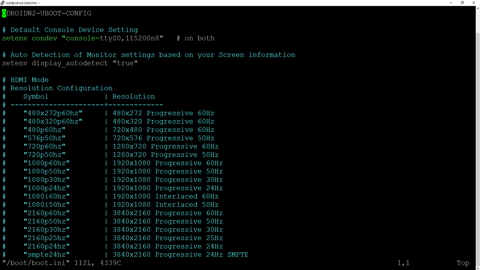480x270 pixels.
Task: Click scrollbar up arrow
Action: pos(478,8)
